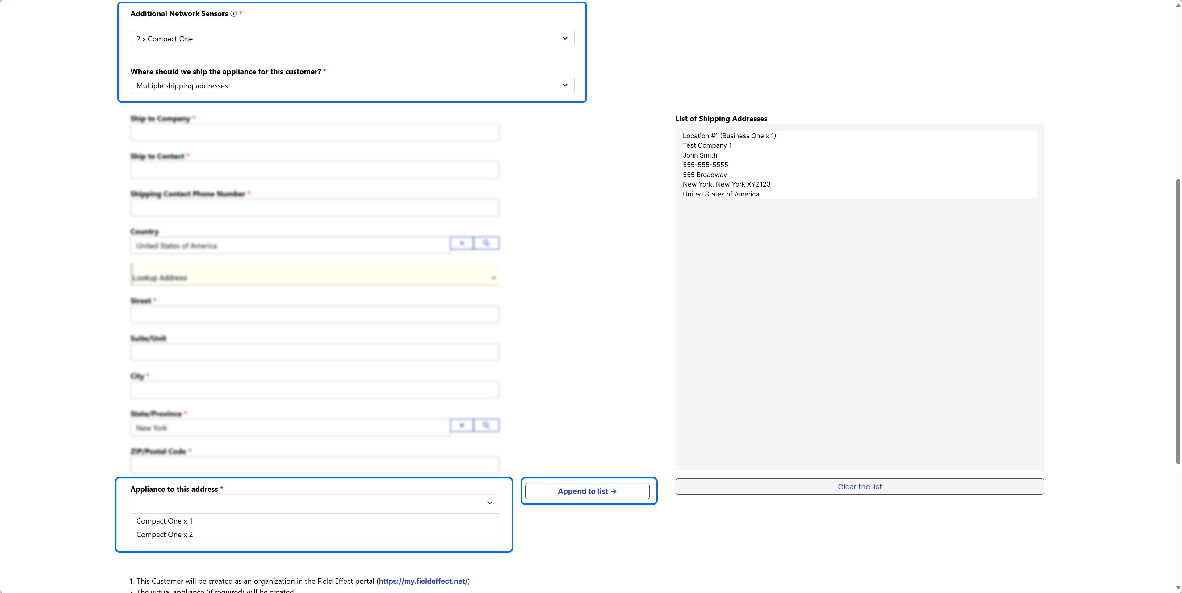Click the Country search magnifier icon
This screenshot has width=1182, height=593.
click(486, 243)
